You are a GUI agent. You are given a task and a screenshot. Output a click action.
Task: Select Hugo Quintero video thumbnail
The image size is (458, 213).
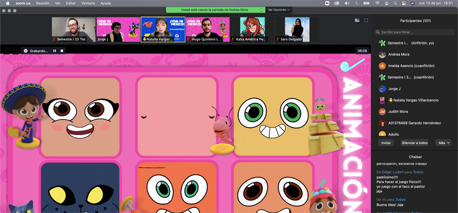[208, 29]
